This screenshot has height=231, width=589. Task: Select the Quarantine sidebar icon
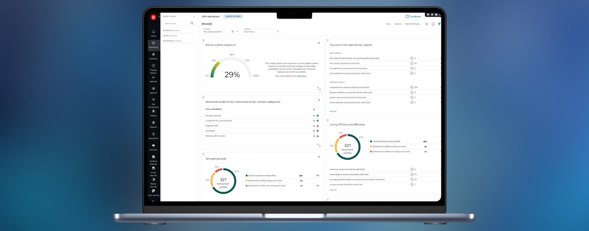[153, 135]
